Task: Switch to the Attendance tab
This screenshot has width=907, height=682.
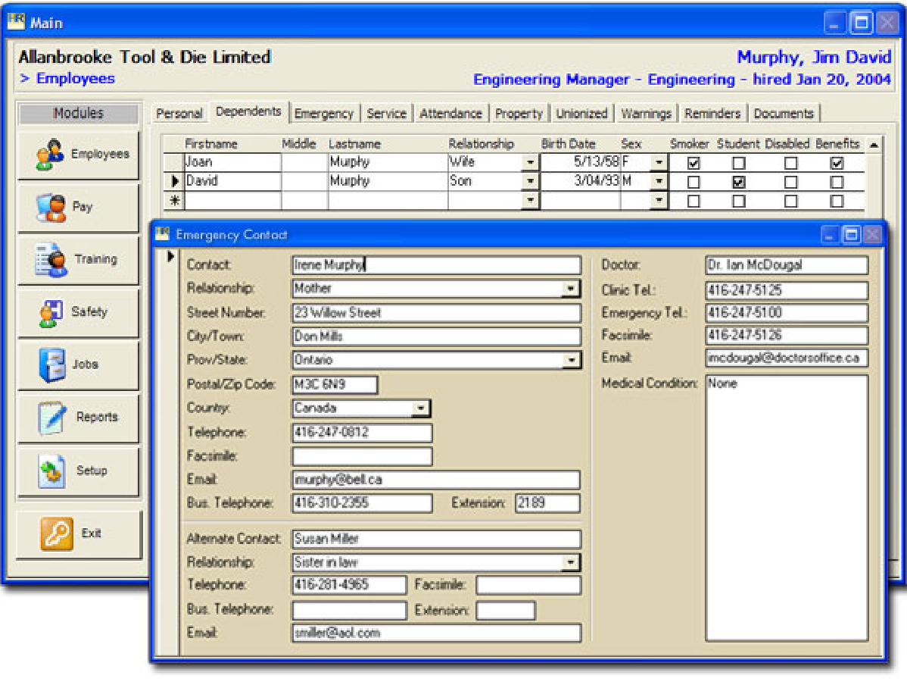Action: coord(451,112)
